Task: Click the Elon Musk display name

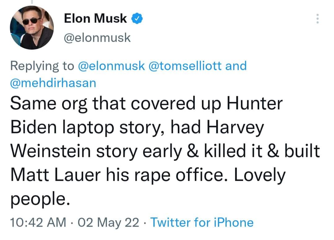Action: coord(95,19)
